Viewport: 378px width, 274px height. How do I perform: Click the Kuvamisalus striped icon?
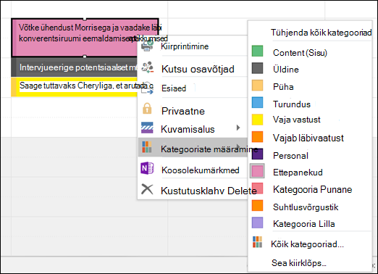pyautogui.click(x=147, y=128)
